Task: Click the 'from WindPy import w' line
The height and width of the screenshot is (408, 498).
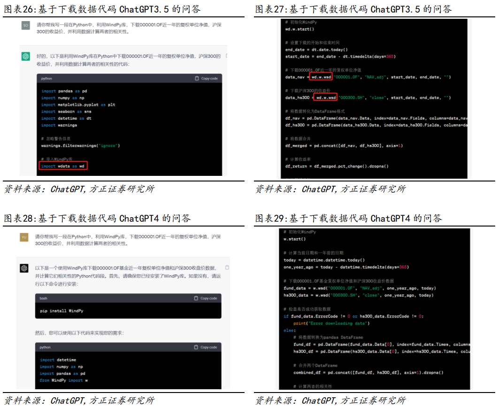Action: click(x=64, y=380)
